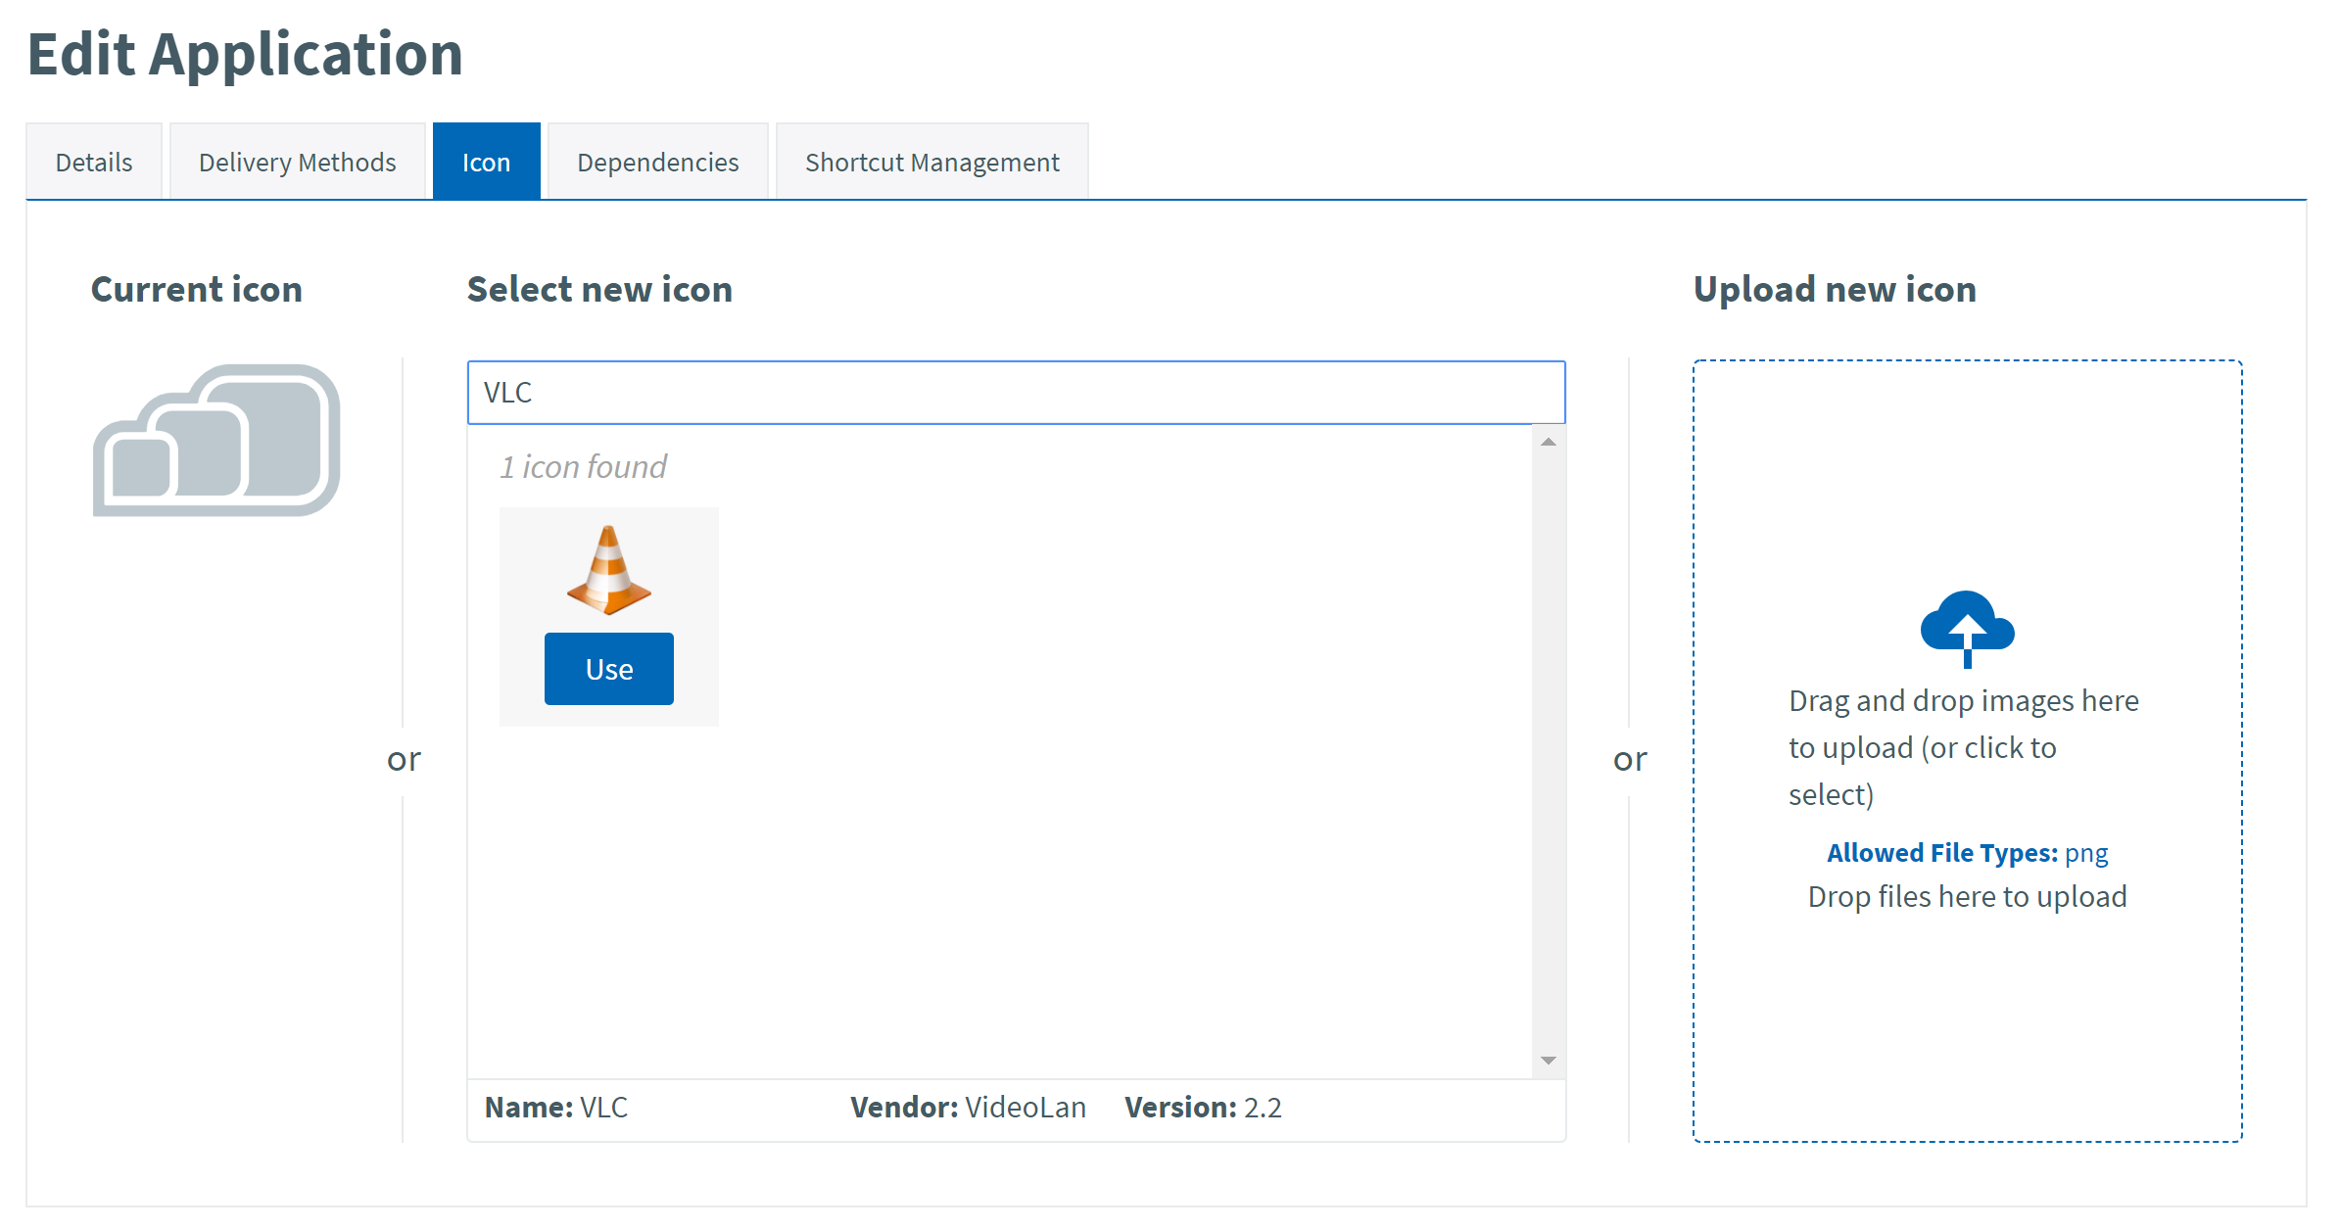Click the Vendor VideoLan info text
The height and width of the screenshot is (1231, 2340).
[968, 1107]
